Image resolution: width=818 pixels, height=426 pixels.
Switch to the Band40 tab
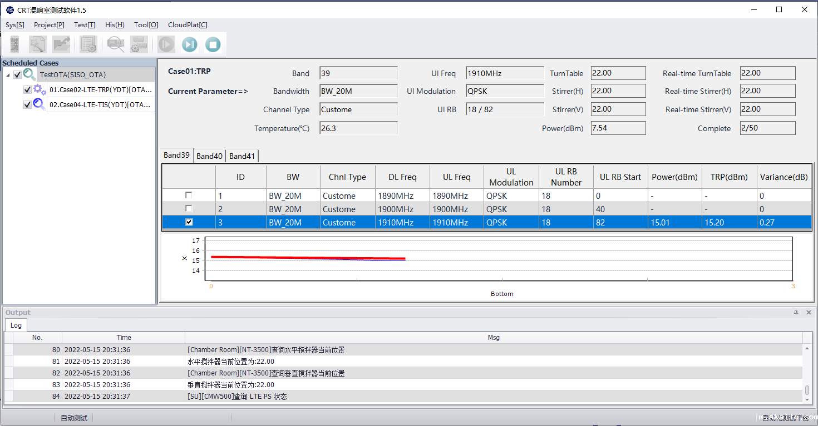pyautogui.click(x=210, y=156)
